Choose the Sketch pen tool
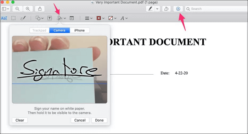 click(23, 18)
